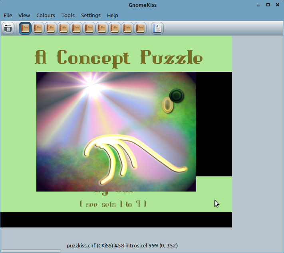Click the horizontal scrollbar at window bottom

point(31,251)
